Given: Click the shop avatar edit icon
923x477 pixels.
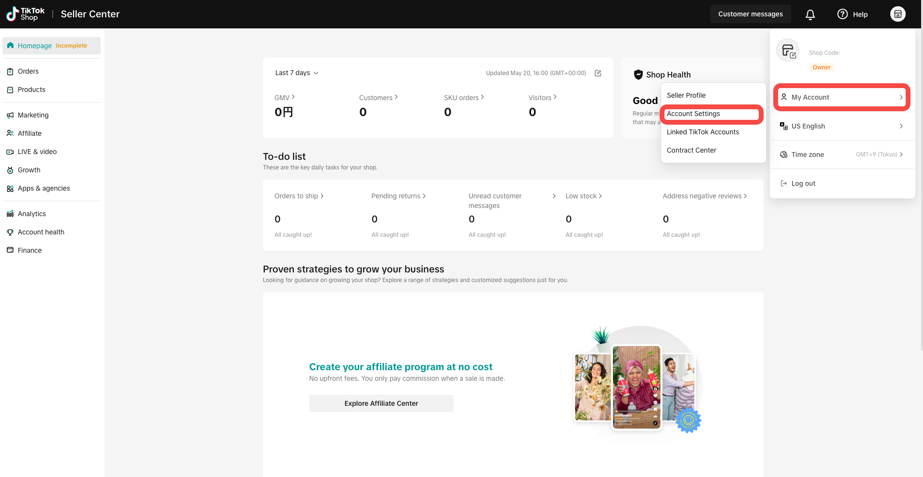Looking at the screenshot, I should [793, 55].
